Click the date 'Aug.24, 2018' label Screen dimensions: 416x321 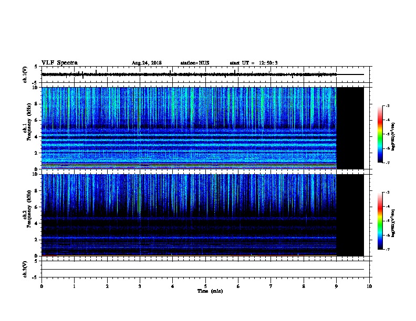(x=147, y=63)
